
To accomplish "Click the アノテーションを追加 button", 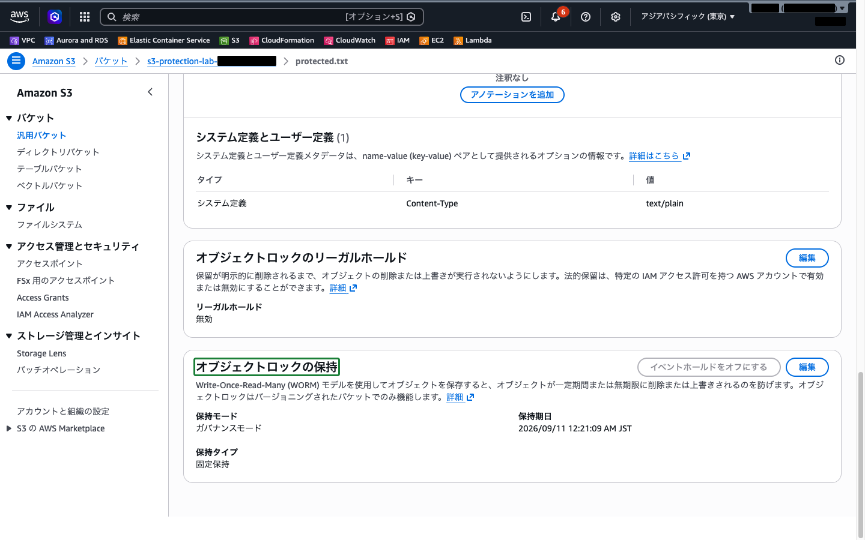I will [512, 95].
